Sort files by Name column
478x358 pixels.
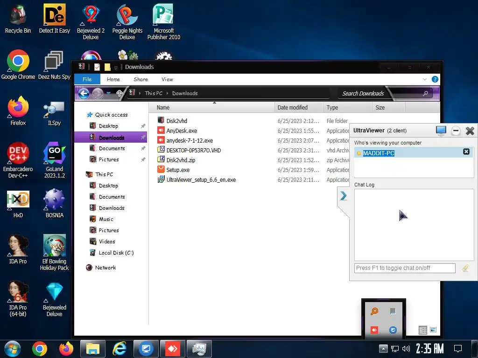(x=212, y=108)
